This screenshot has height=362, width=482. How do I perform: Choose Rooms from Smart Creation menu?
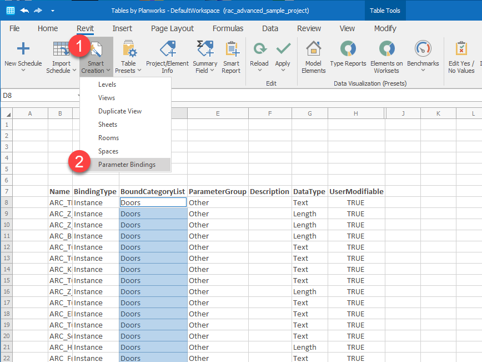125,138
